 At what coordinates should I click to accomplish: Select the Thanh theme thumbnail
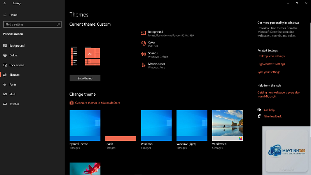pyautogui.click(x=121, y=125)
